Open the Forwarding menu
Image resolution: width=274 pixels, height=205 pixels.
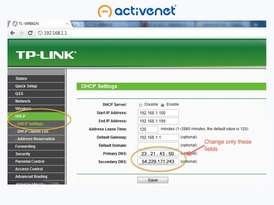(36, 147)
